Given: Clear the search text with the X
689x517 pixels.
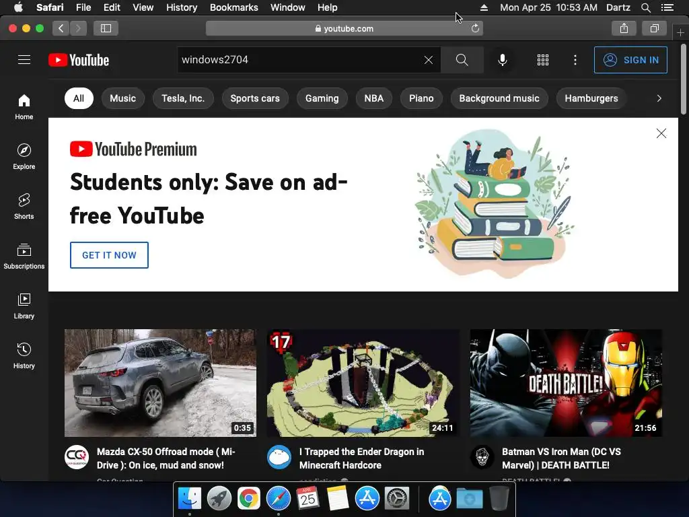Looking at the screenshot, I should (429, 60).
